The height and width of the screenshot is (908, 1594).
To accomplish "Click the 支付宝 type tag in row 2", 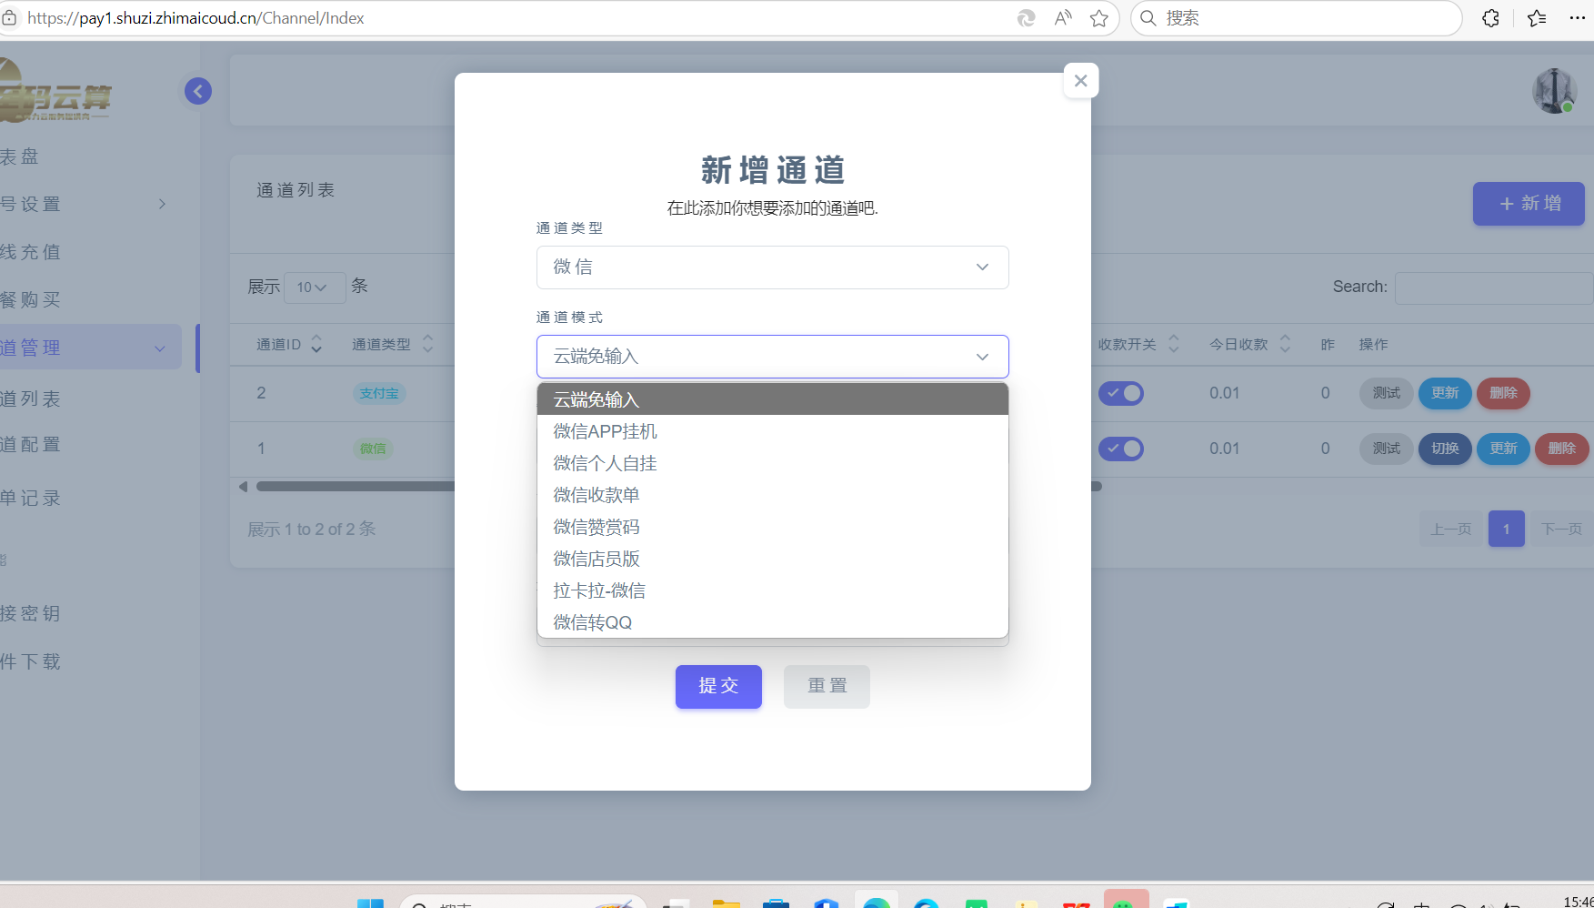I will click(379, 393).
